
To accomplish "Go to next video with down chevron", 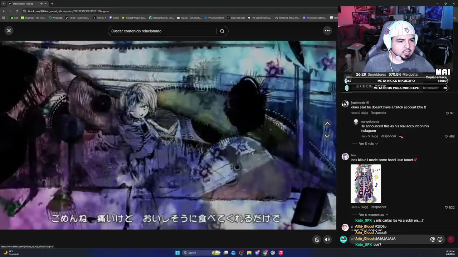I will point(327,136).
